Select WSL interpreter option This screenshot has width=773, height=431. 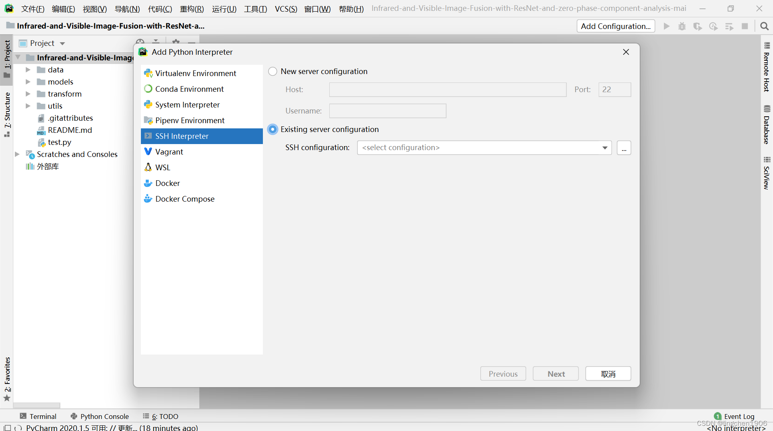click(x=202, y=167)
